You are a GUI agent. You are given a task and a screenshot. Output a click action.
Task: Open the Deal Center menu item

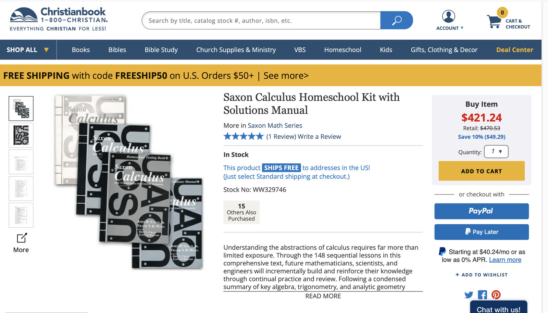(x=514, y=50)
